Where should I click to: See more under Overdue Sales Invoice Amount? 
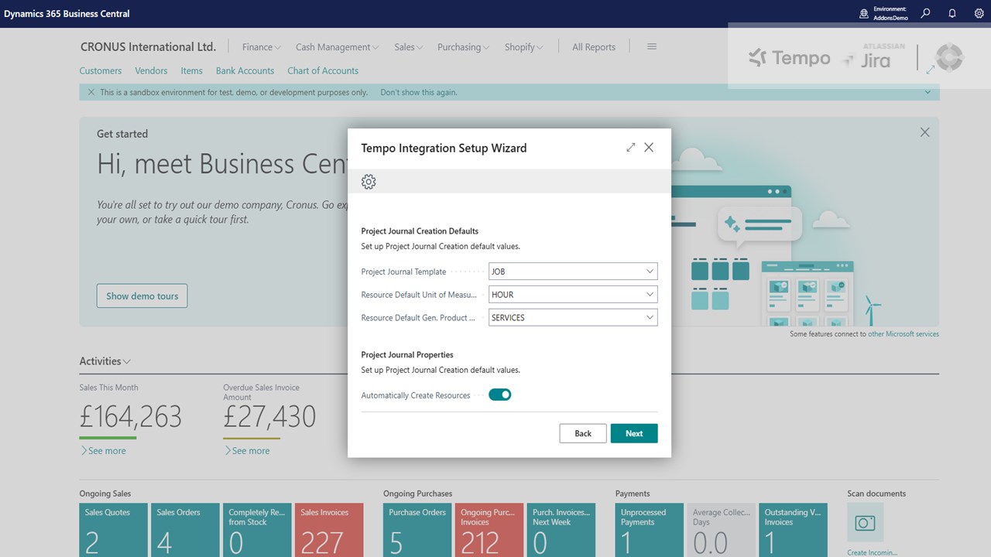pos(247,450)
